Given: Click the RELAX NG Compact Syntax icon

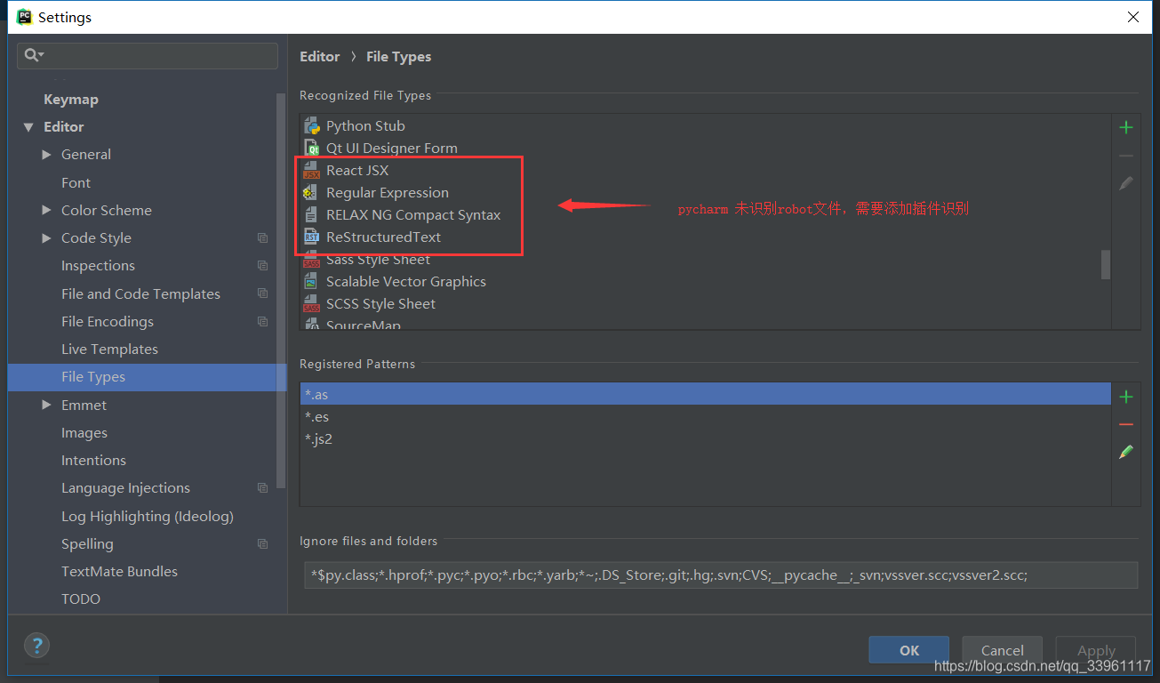Looking at the screenshot, I should click(x=311, y=214).
